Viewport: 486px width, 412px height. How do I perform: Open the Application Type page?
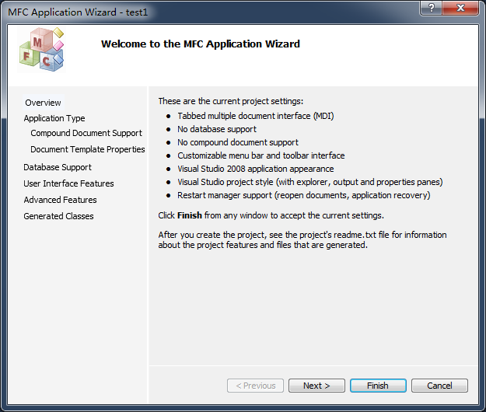[54, 118]
